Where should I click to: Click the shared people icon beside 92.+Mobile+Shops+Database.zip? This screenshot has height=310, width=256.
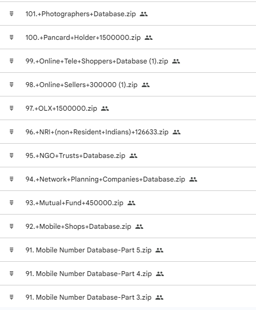[139, 226]
